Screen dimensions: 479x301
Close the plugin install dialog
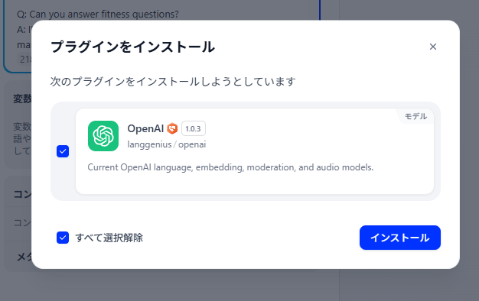click(x=432, y=47)
